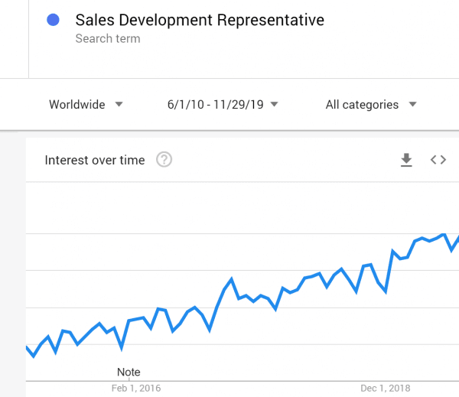
Task: Click the blue dot beside the search term
Action: [54, 21]
